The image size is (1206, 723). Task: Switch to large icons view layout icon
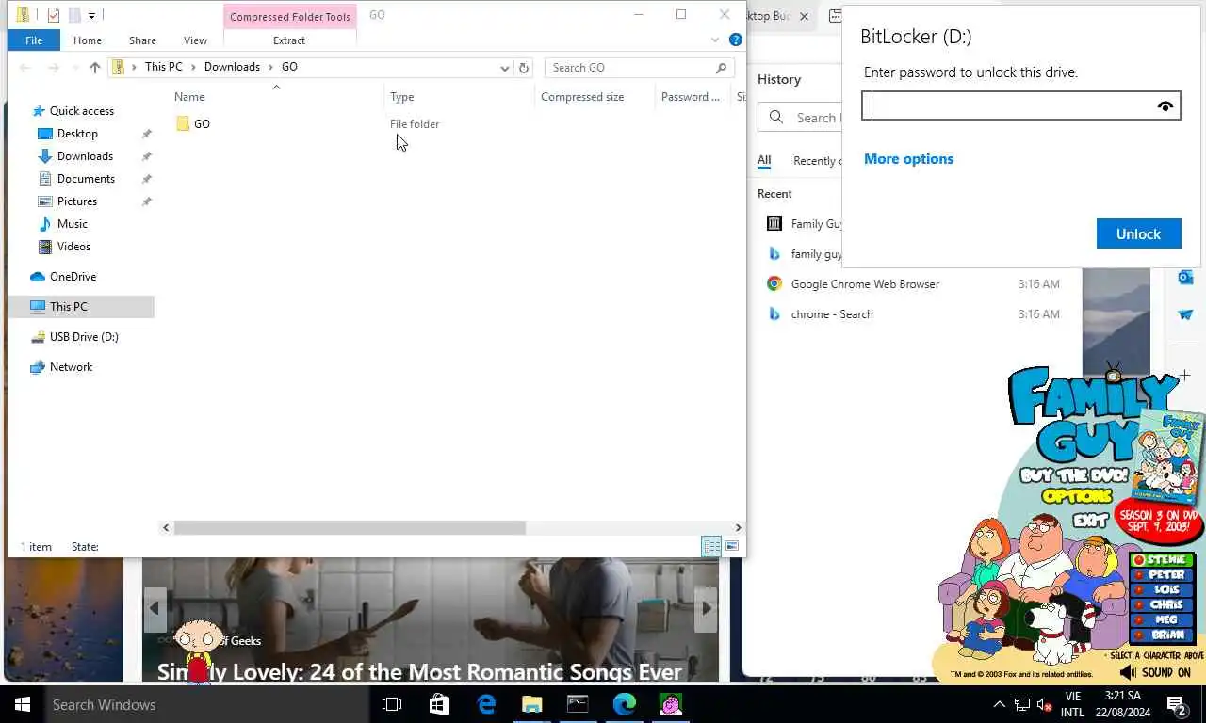click(x=732, y=546)
